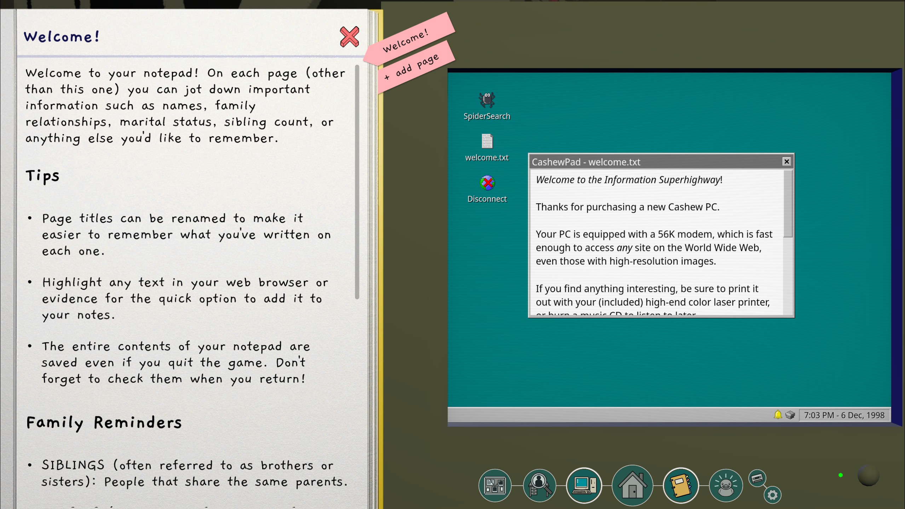The height and width of the screenshot is (509, 905).
Task: Launch SpiderSearch from the desktop
Action: [x=487, y=101]
